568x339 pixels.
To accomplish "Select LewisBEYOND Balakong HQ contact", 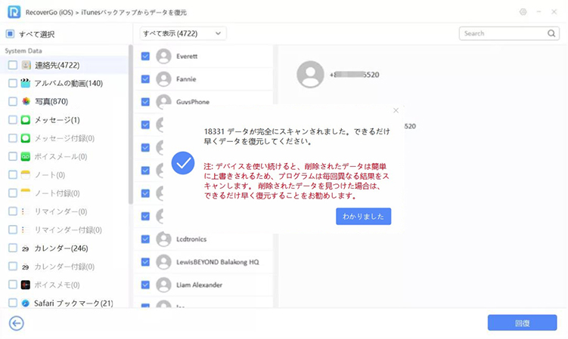I will (203, 262).
